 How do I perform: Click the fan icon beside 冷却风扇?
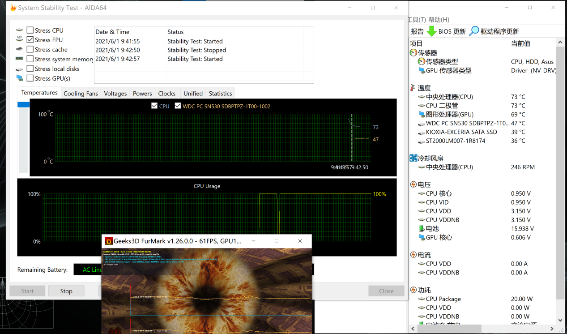click(x=413, y=158)
